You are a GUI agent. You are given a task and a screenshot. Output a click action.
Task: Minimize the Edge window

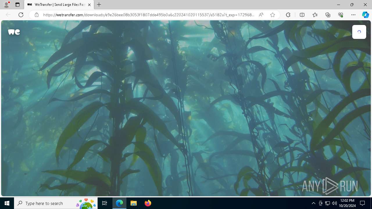click(x=339, y=5)
